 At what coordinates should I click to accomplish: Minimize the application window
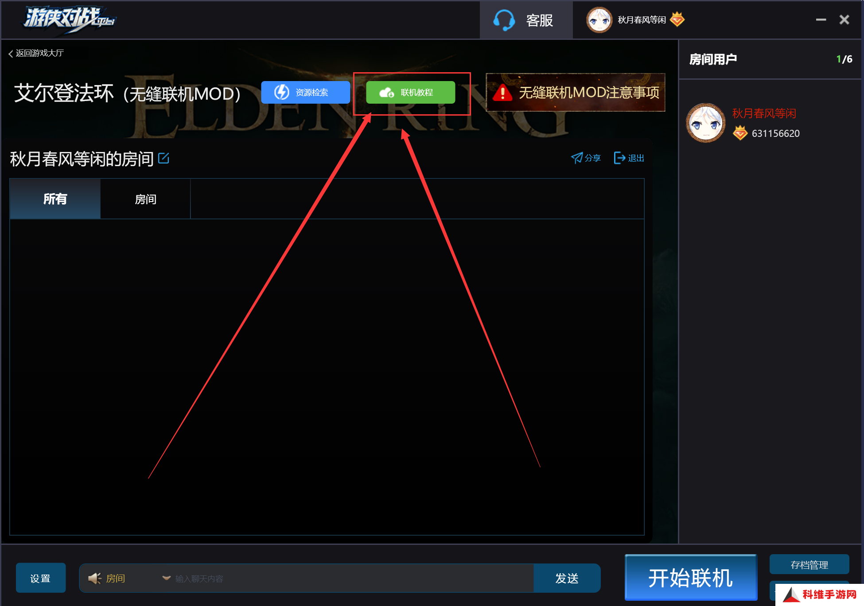click(x=821, y=20)
